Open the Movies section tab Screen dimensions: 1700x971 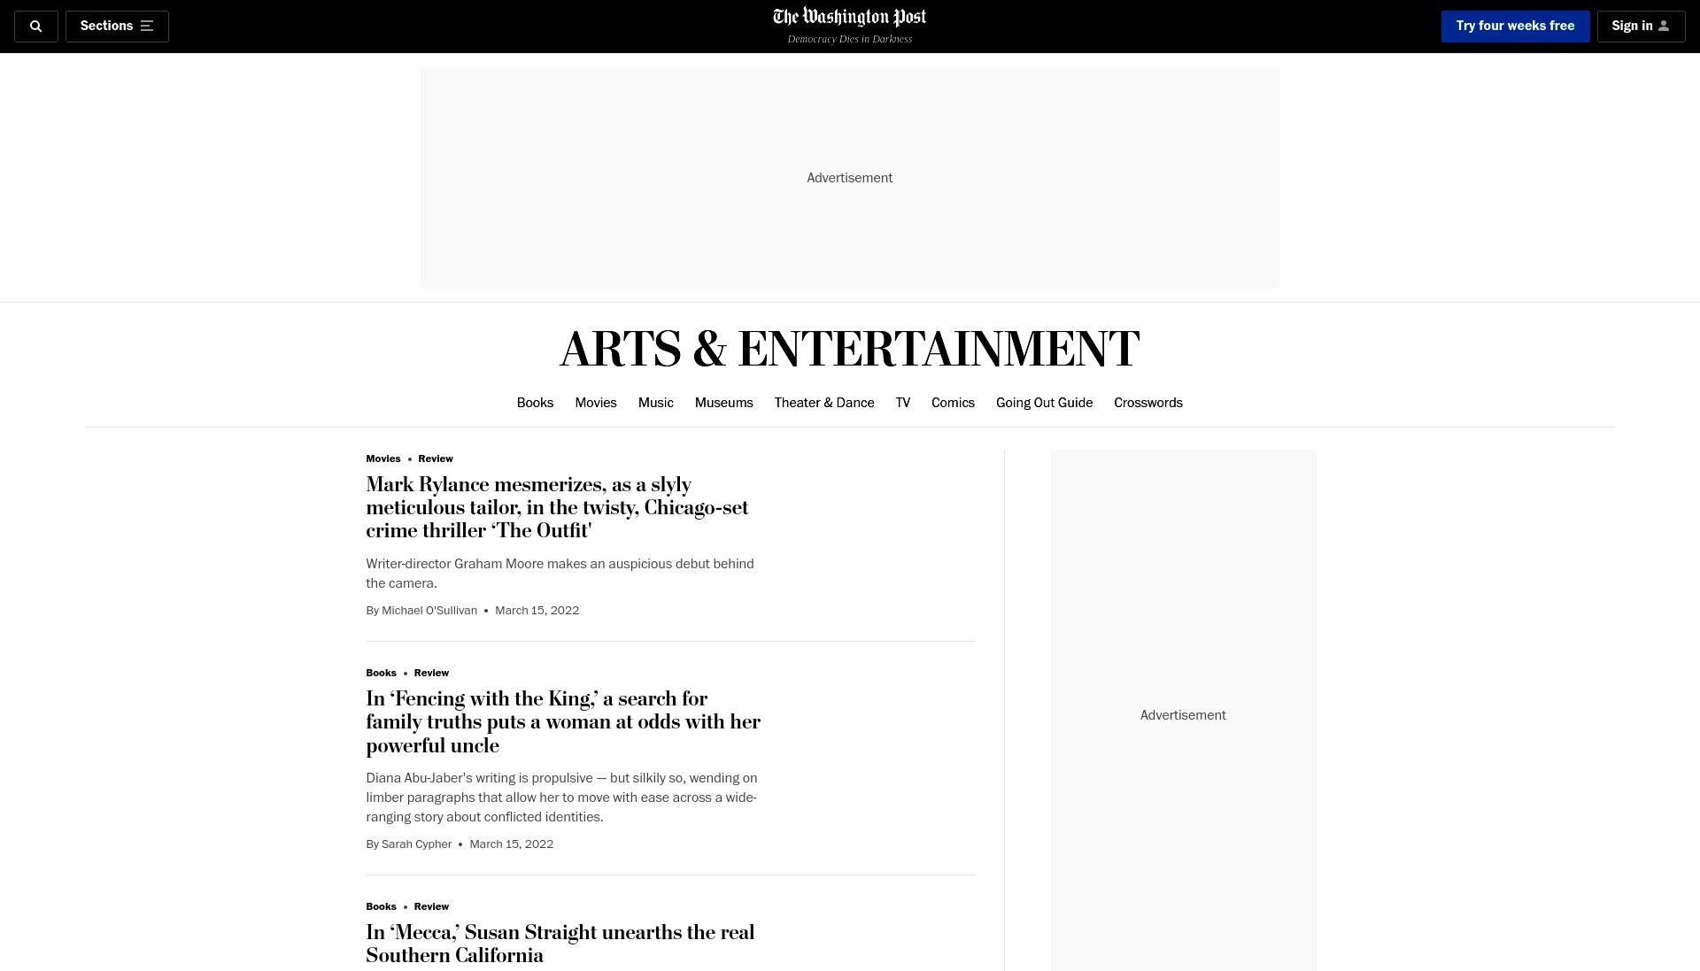[596, 403]
